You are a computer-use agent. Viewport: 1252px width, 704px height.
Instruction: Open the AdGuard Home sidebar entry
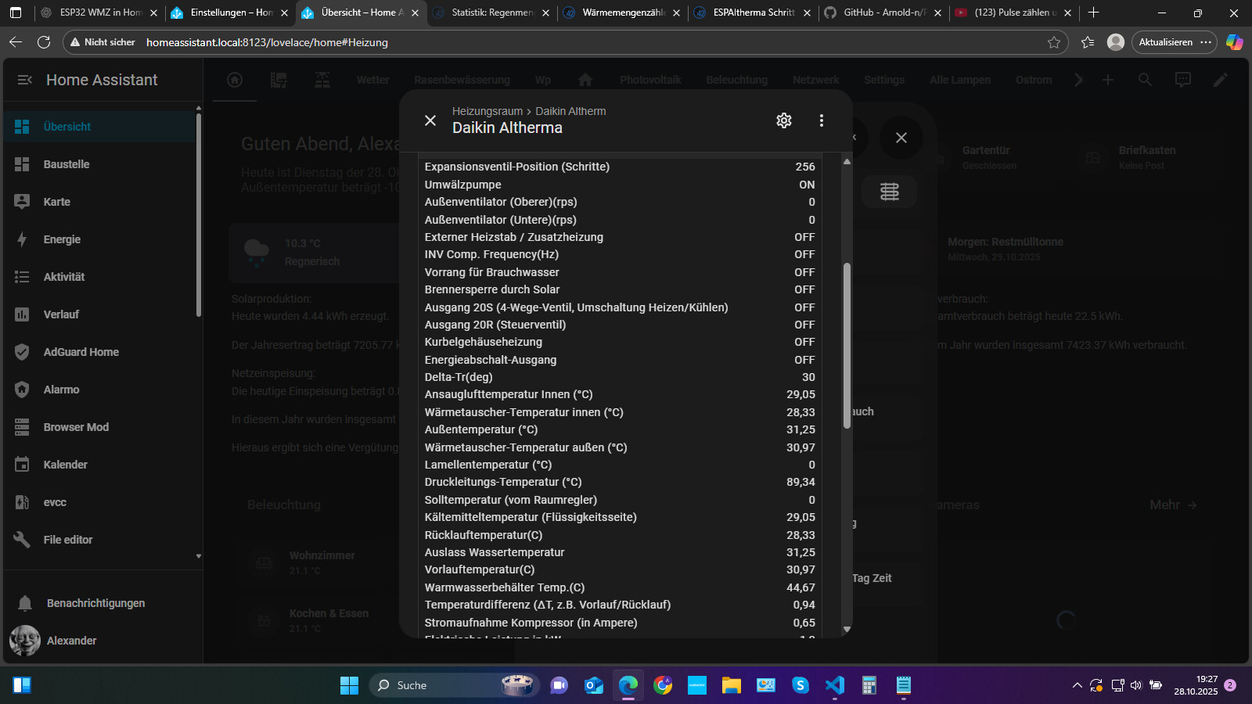click(x=81, y=352)
